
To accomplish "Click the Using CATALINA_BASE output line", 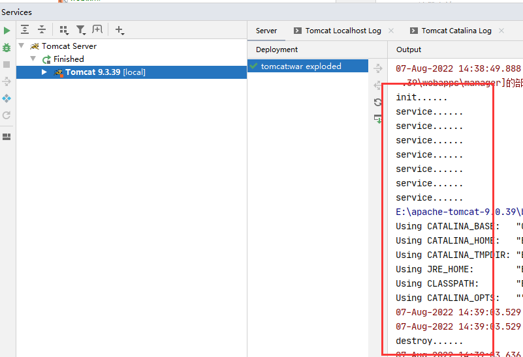I will click(459, 226).
